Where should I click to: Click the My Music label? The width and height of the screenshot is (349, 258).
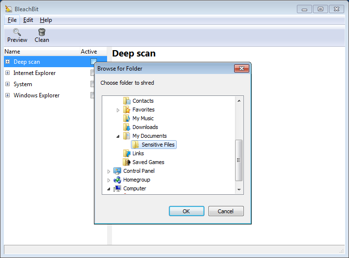143,118
